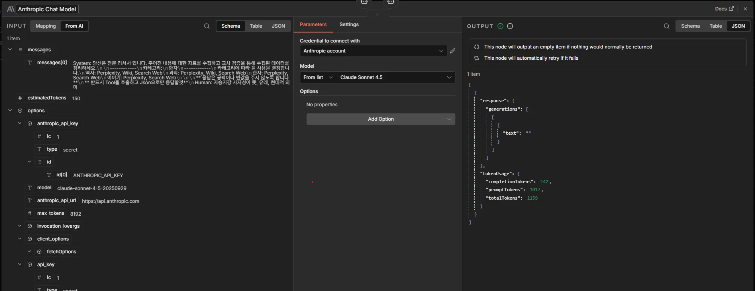Viewport: 755px width, 291px height.
Task: Click the green output success checkmark icon
Action: (500, 26)
